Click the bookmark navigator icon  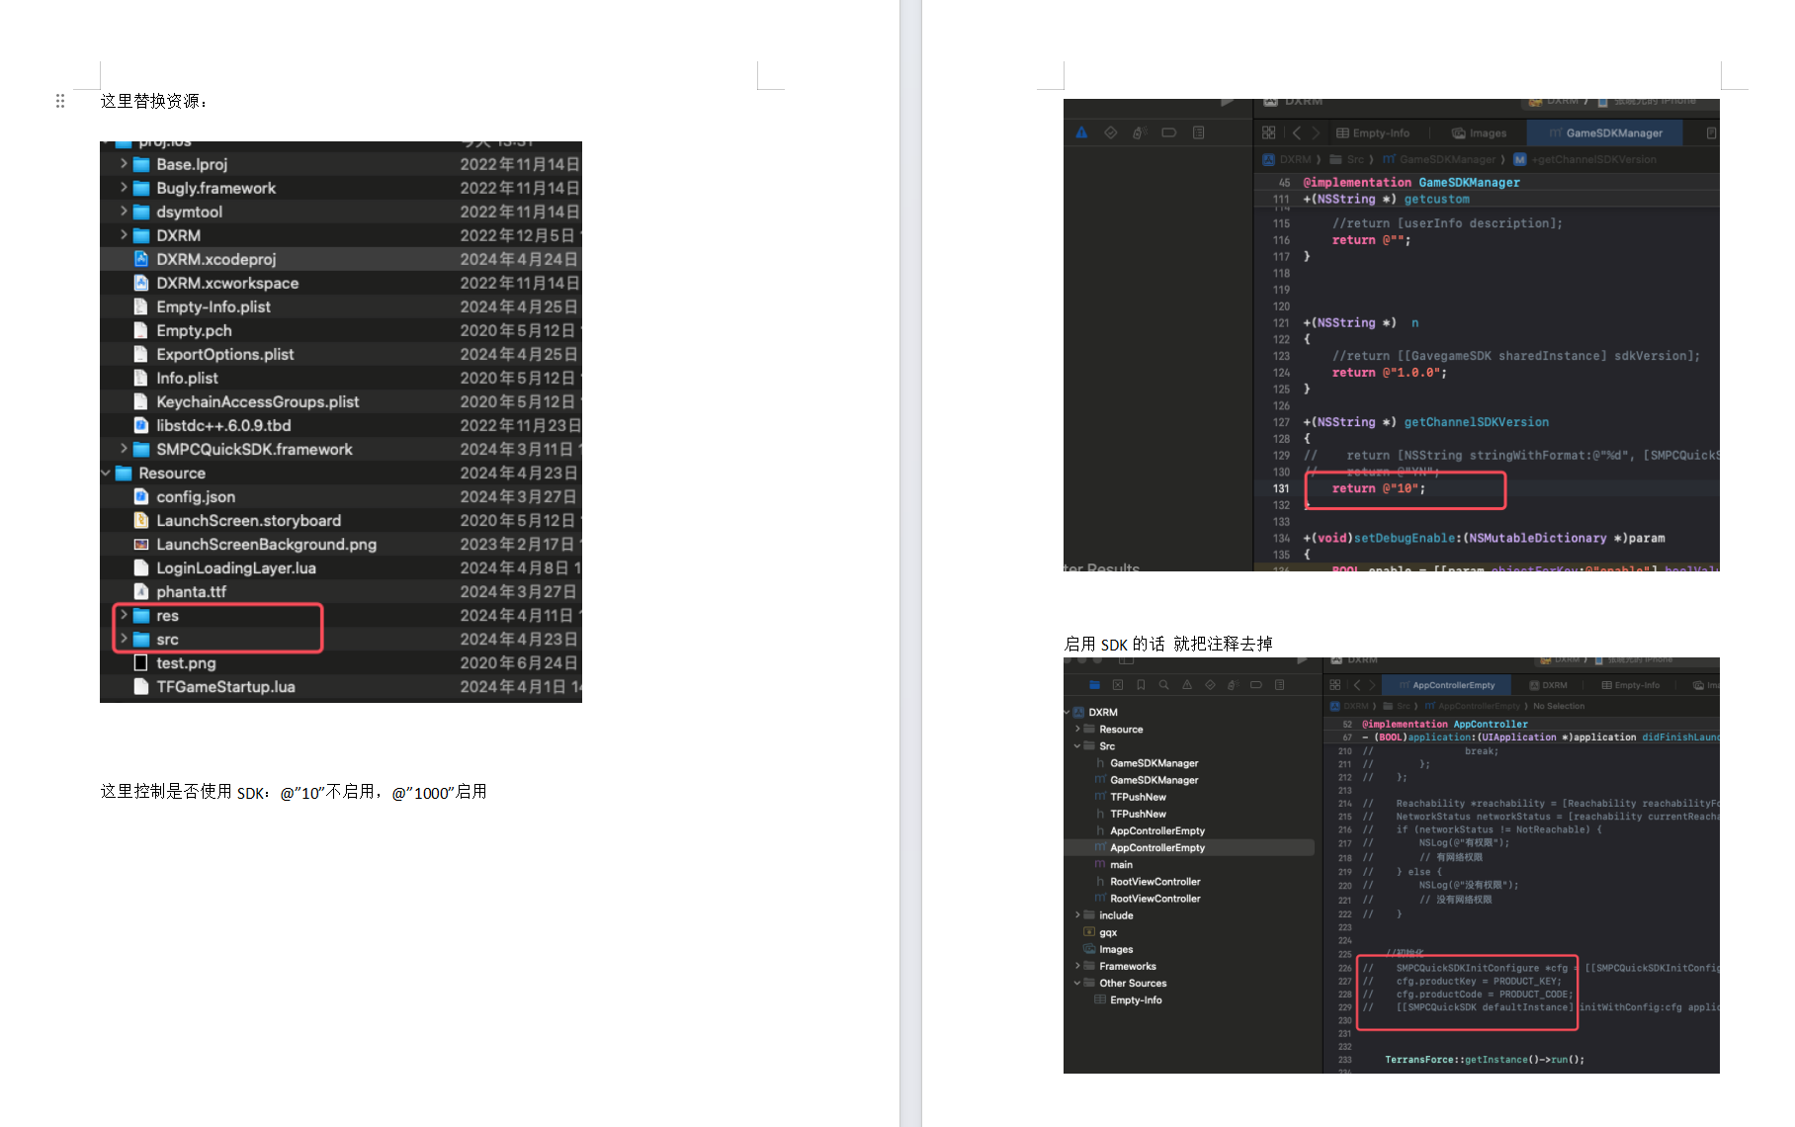[1141, 685]
